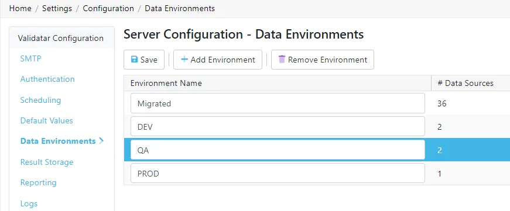Click the Remove Environment button label
Screen dimensions: 510x211
coord(327,60)
